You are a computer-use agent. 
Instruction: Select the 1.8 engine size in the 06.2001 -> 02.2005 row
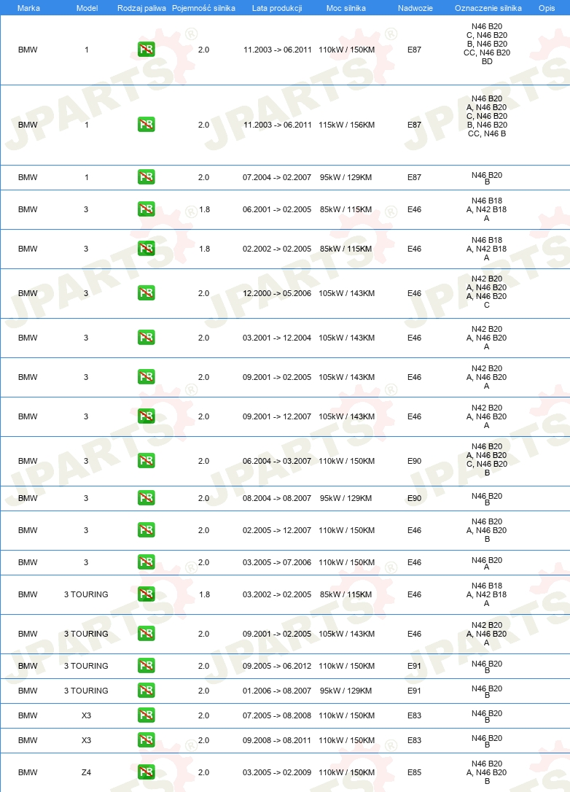(205, 209)
